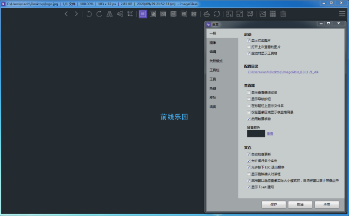Uncheck 允许运行多个实例 checkbox
The width and height of the screenshot is (349, 216).
pos(249,161)
